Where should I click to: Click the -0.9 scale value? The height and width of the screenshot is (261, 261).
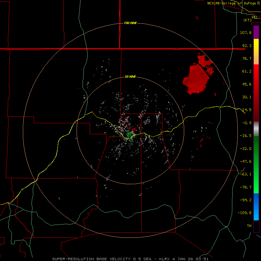pos(247,123)
